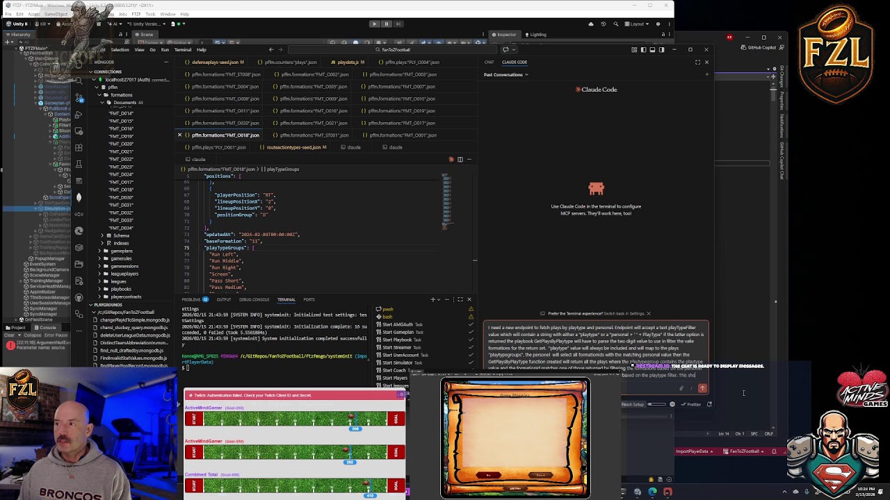Open document "FMT_O018" in MongoDB tree
This screenshot has height=500, width=890.
[121, 190]
